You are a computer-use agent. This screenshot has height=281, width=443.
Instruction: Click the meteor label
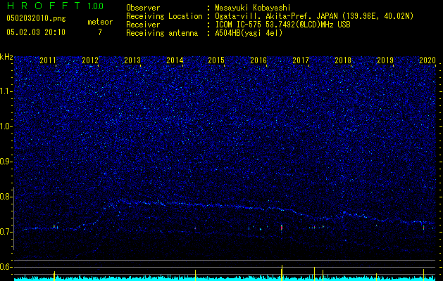tap(100, 22)
